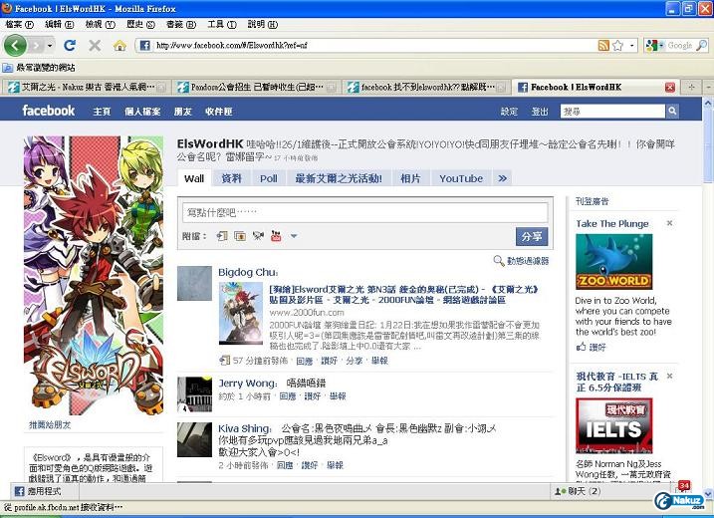Click the browser back arrow button
The image size is (714, 518).
pyautogui.click(x=15, y=46)
